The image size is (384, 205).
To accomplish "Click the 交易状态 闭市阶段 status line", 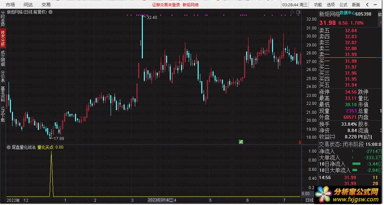I will point(350,144).
